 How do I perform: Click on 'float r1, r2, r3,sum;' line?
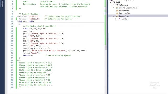pos(34,28)
